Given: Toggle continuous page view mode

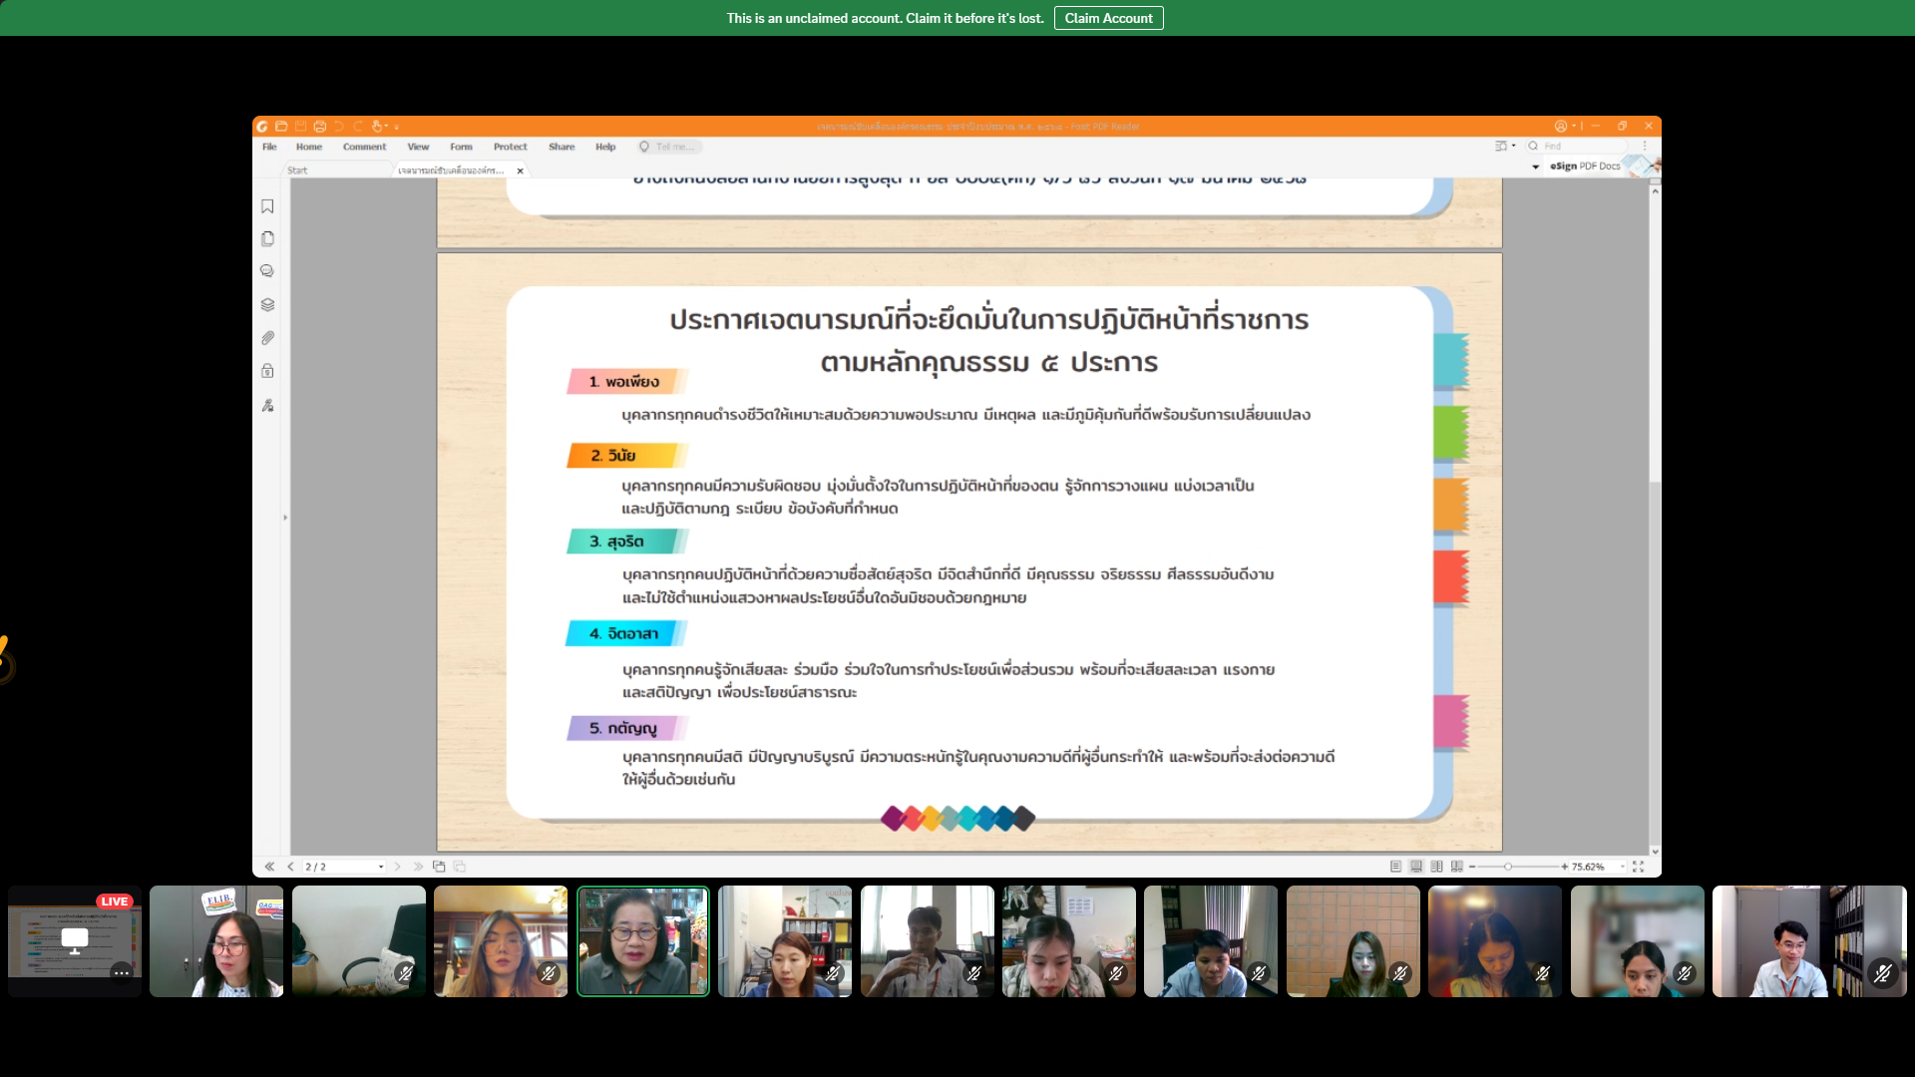Looking at the screenshot, I should [x=1416, y=867].
